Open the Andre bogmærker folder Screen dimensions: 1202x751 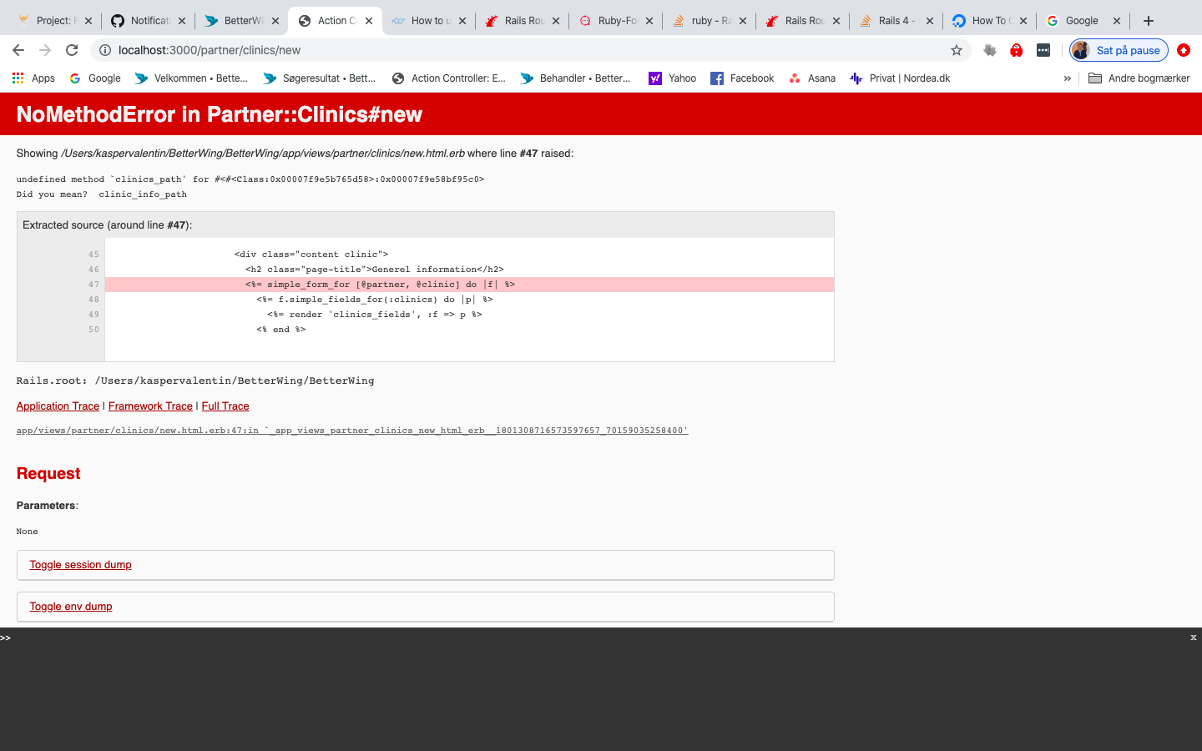(x=1139, y=78)
